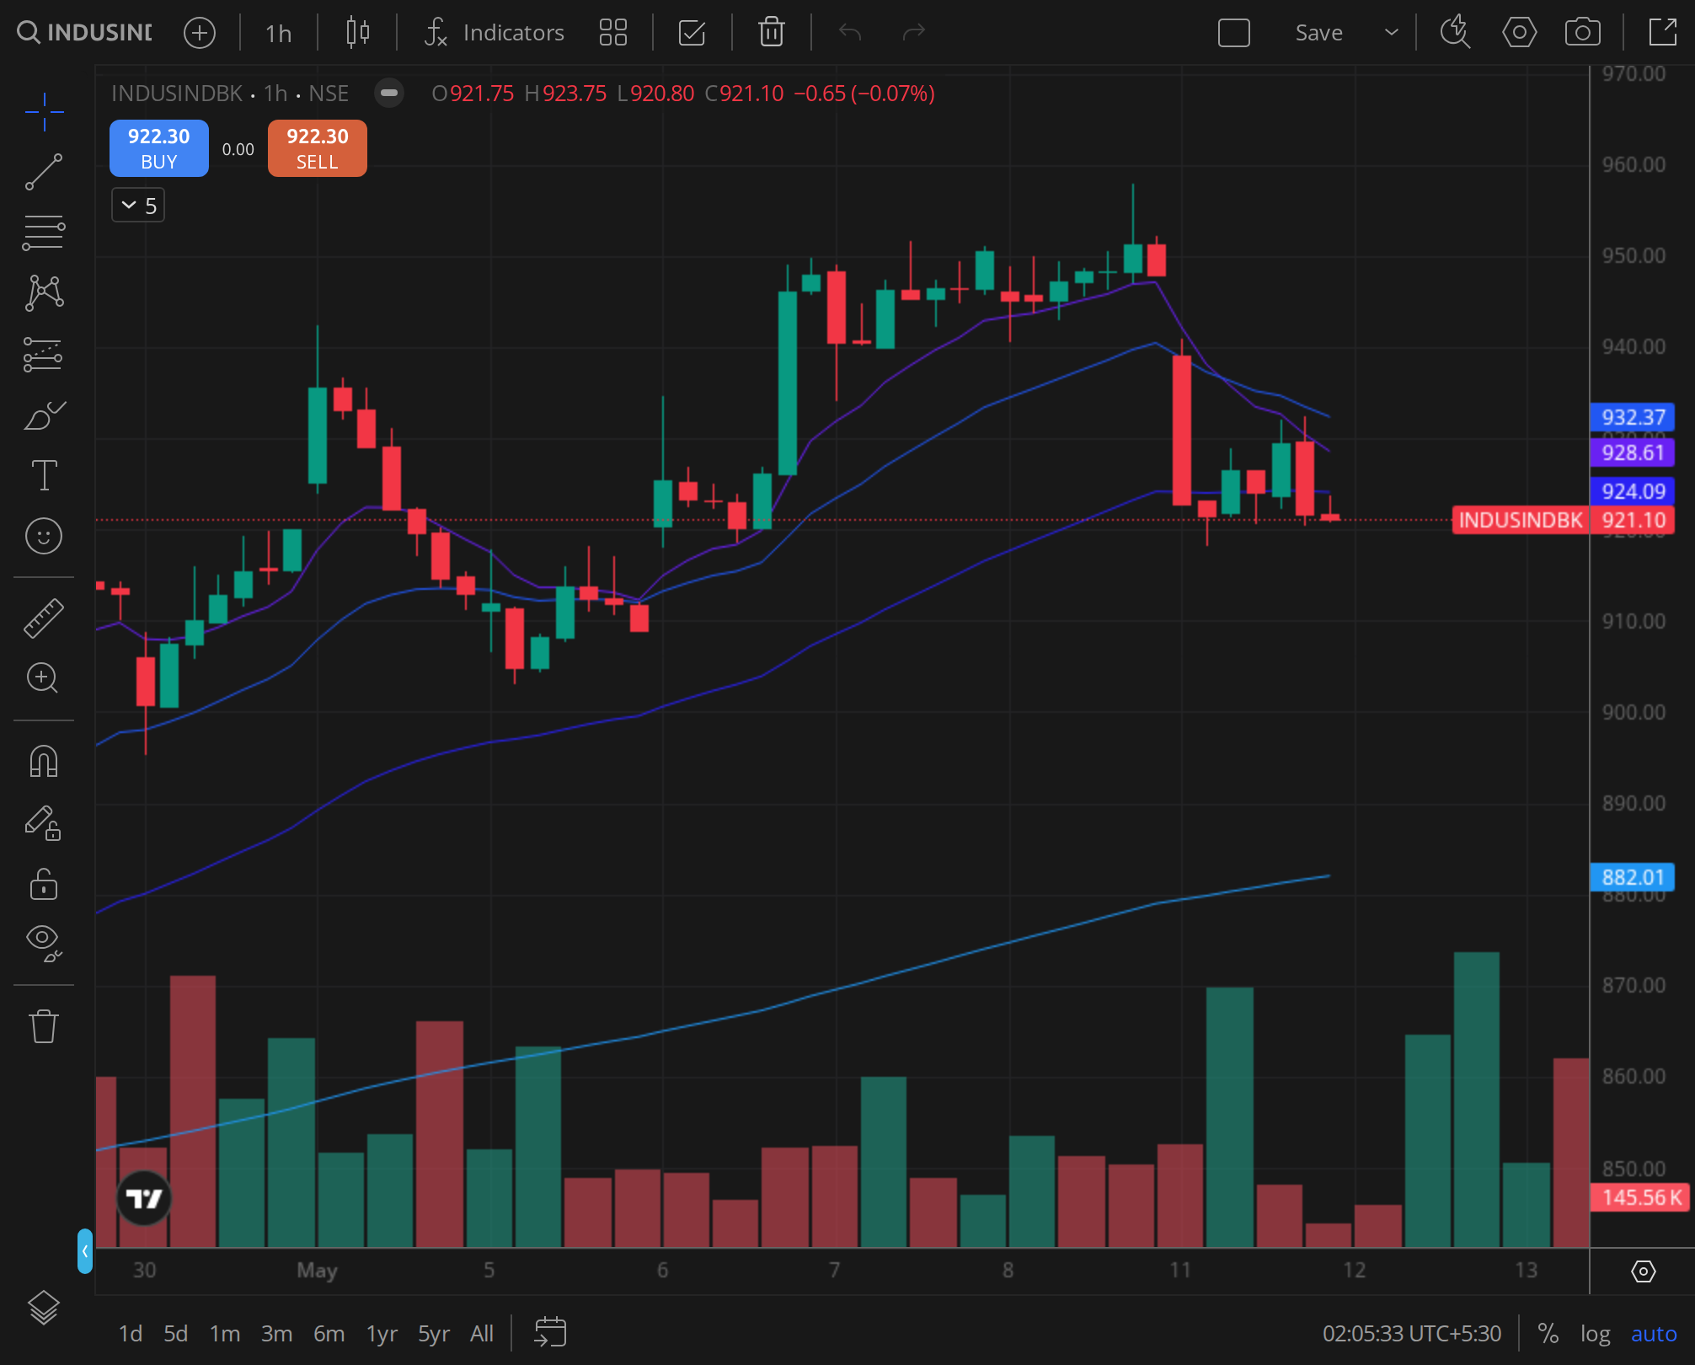This screenshot has width=1695, height=1365.
Task: Select the ruler measure tool
Action: coord(44,618)
